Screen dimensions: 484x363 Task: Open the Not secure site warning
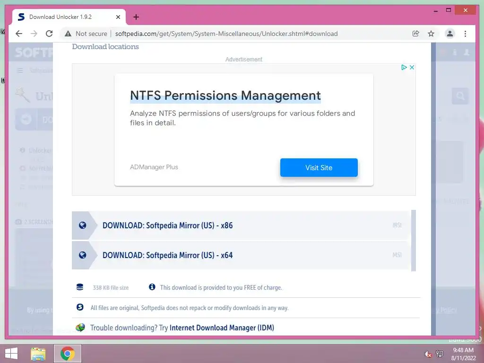pyautogui.click(x=86, y=34)
